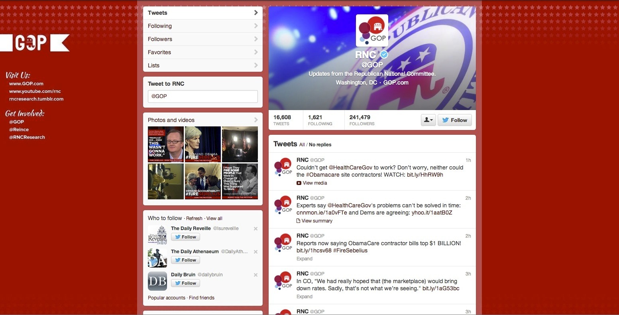Viewport: 619px width, 315px height.
Task: Open the bit.ly/1hcsv68 link
Action: [314, 250]
